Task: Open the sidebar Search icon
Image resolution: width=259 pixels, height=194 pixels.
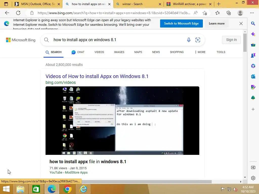Action: point(253,23)
